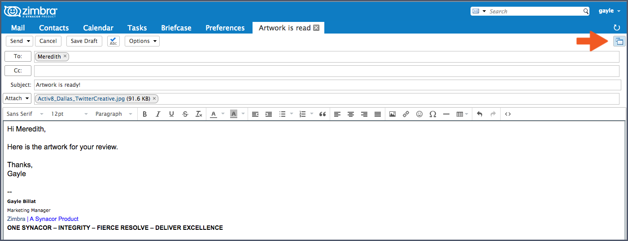This screenshot has height=241, width=628.
Task: Click the search magnifier icon
Action: pyautogui.click(x=586, y=11)
